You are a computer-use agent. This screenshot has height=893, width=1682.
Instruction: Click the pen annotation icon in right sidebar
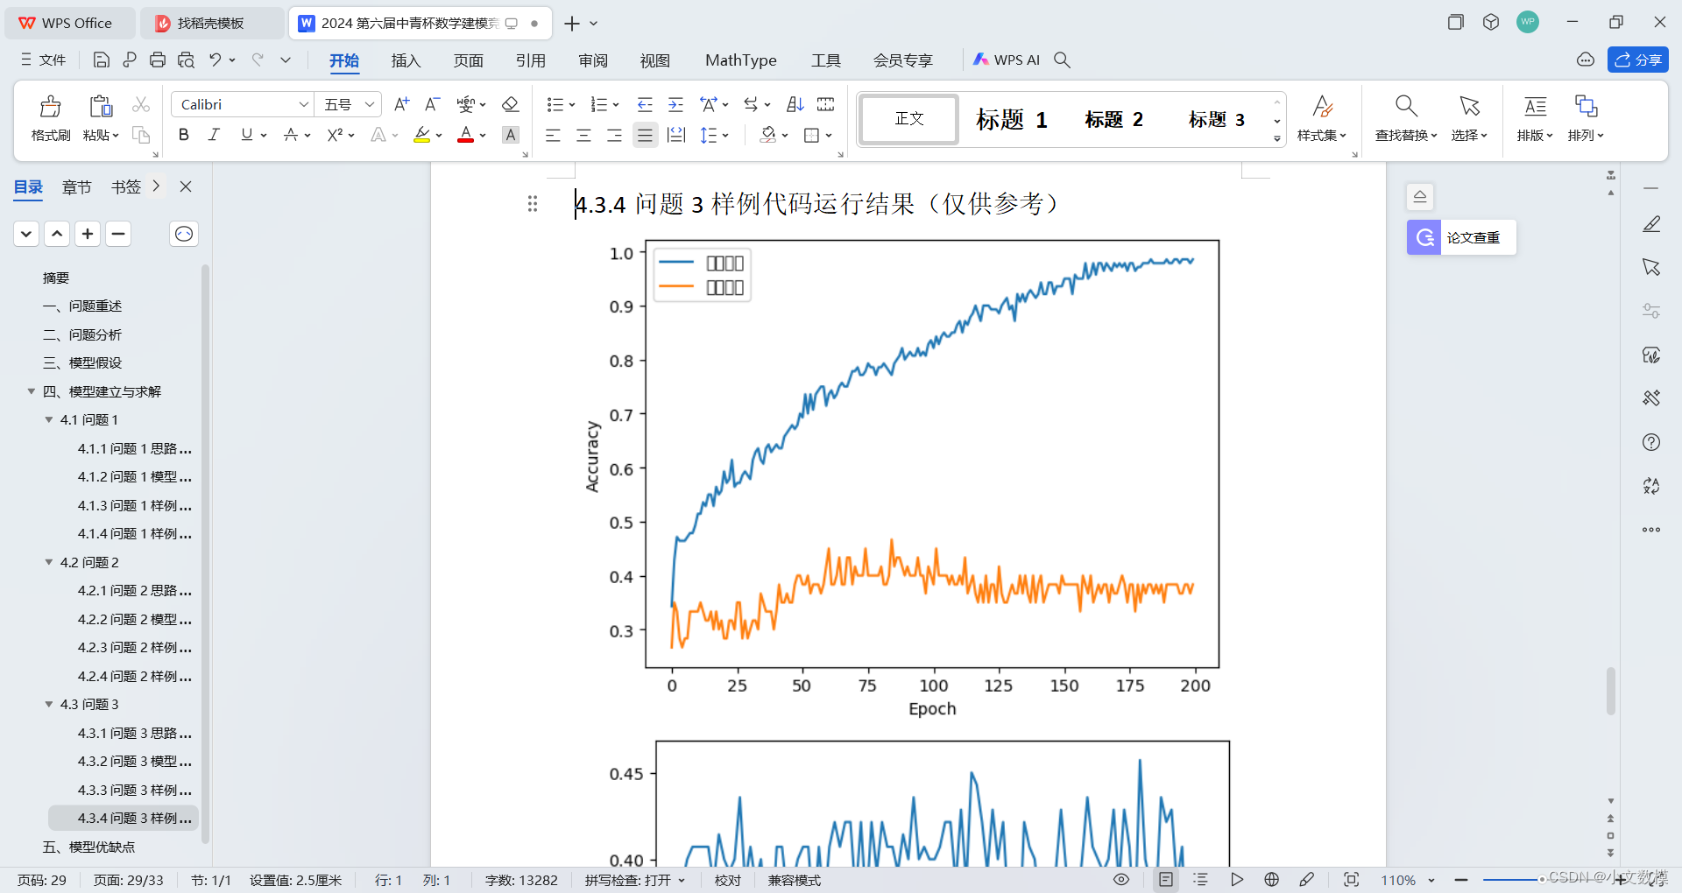pos(1651,224)
